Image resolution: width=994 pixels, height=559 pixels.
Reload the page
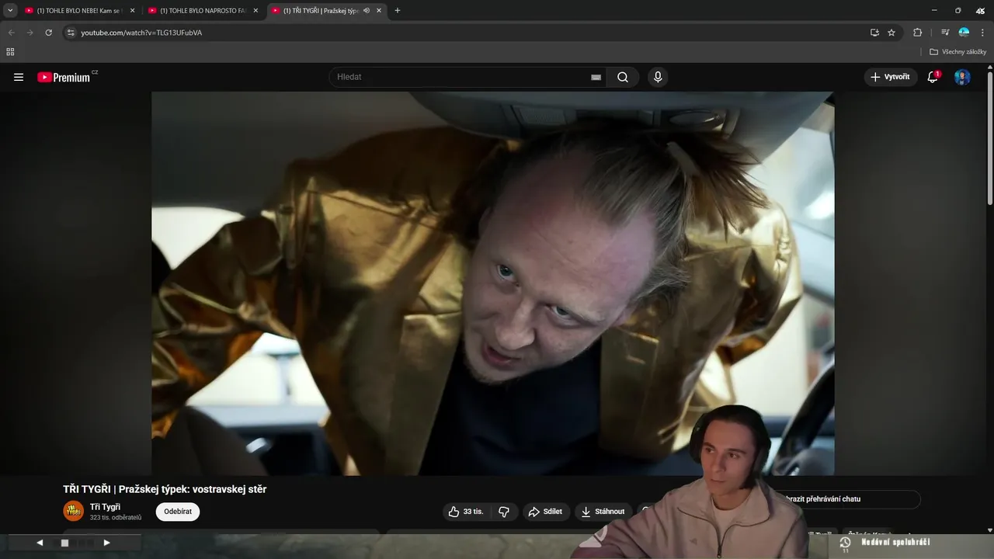(48, 33)
